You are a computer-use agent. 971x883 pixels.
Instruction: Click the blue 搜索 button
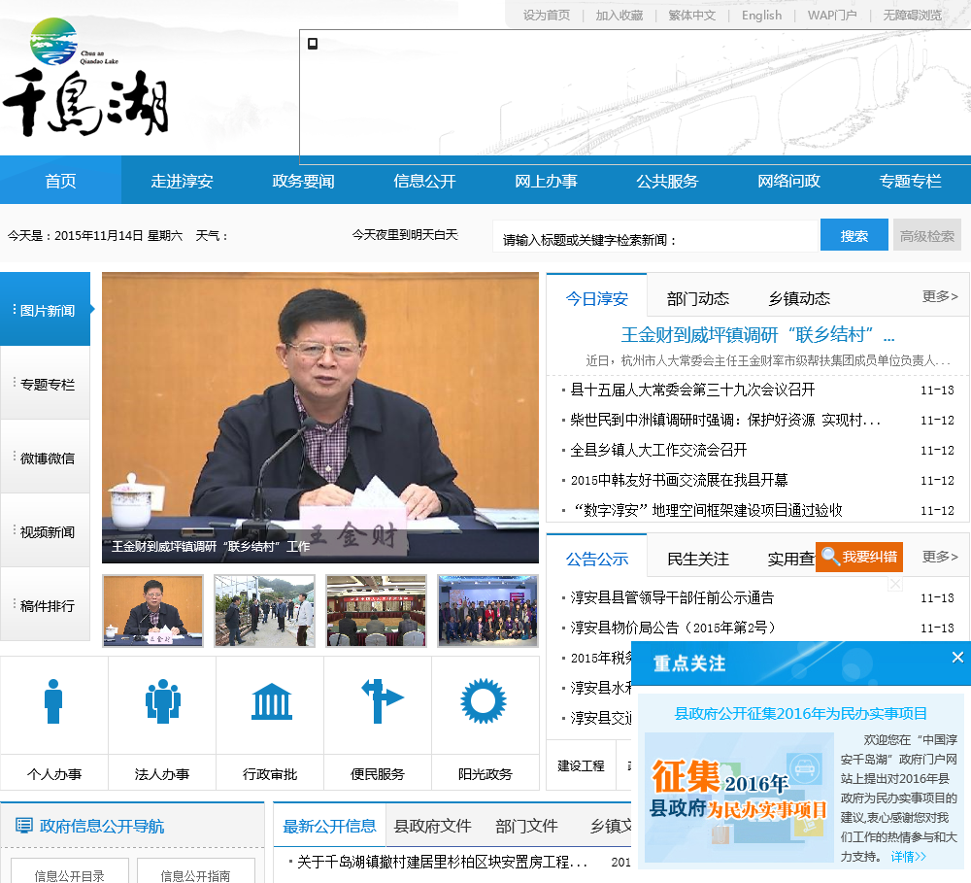pyautogui.click(x=854, y=235)
